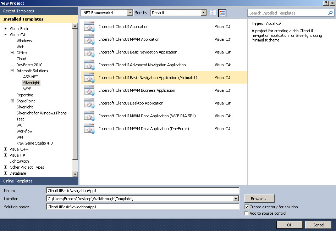Switch to small icons view
Viewport: 336px width, 231px height.
coord(213,13)
